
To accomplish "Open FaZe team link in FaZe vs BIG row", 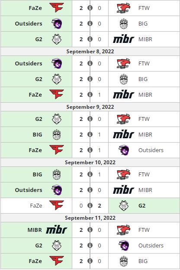I will (x=35, y=261).
